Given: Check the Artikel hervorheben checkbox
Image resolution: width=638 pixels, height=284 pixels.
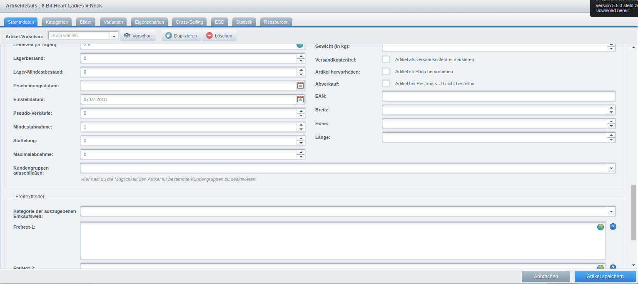Looking at the screenshot, I should pyautogui.click(x=386, y=72).
